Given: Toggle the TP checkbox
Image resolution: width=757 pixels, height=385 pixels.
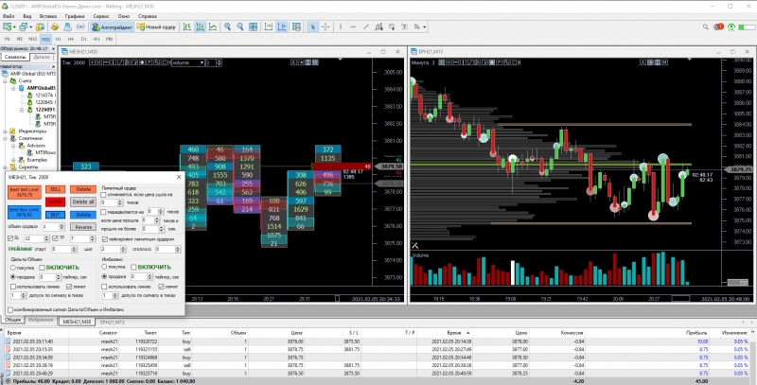Looking at the screenshot, I should tap(55, 238).
